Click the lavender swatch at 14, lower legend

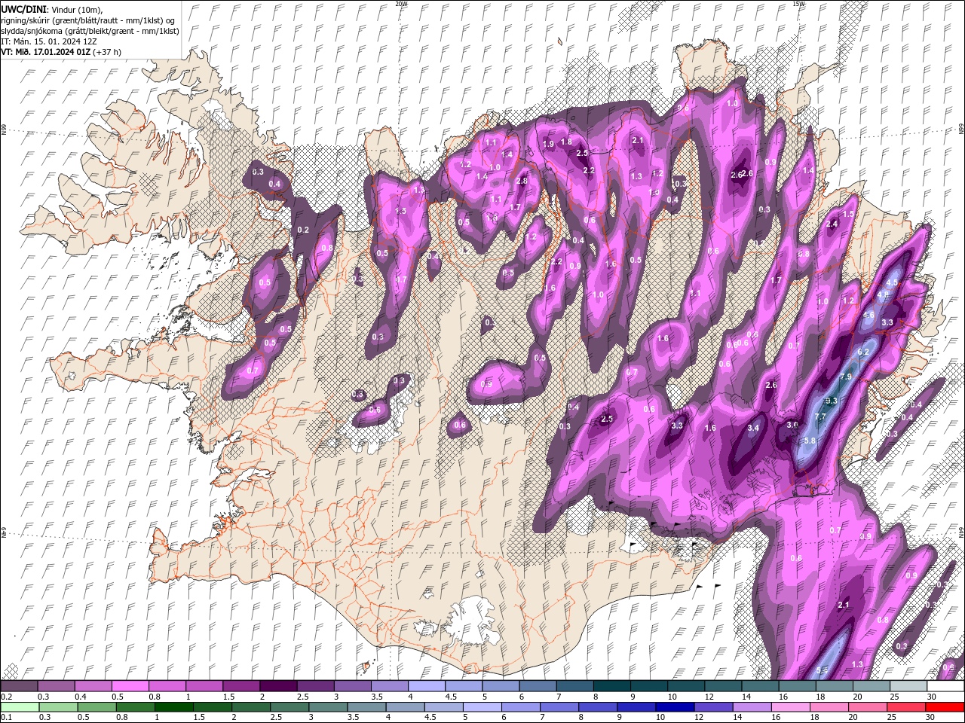click(752, 706)
